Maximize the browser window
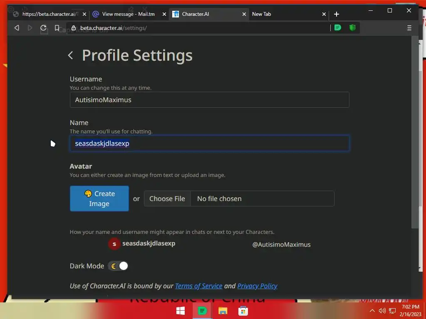The image size is (426, 319). [389, 10]
